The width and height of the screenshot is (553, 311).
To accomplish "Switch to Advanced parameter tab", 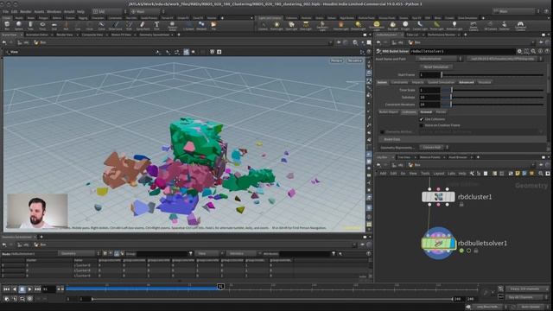I will click(x=467, y=83).
